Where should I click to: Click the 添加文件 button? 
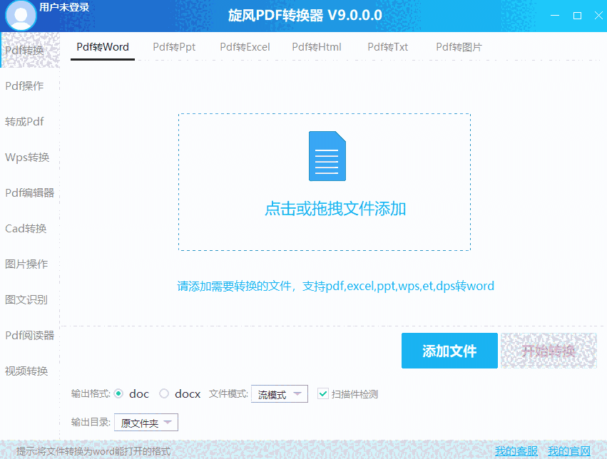[449, 351]
